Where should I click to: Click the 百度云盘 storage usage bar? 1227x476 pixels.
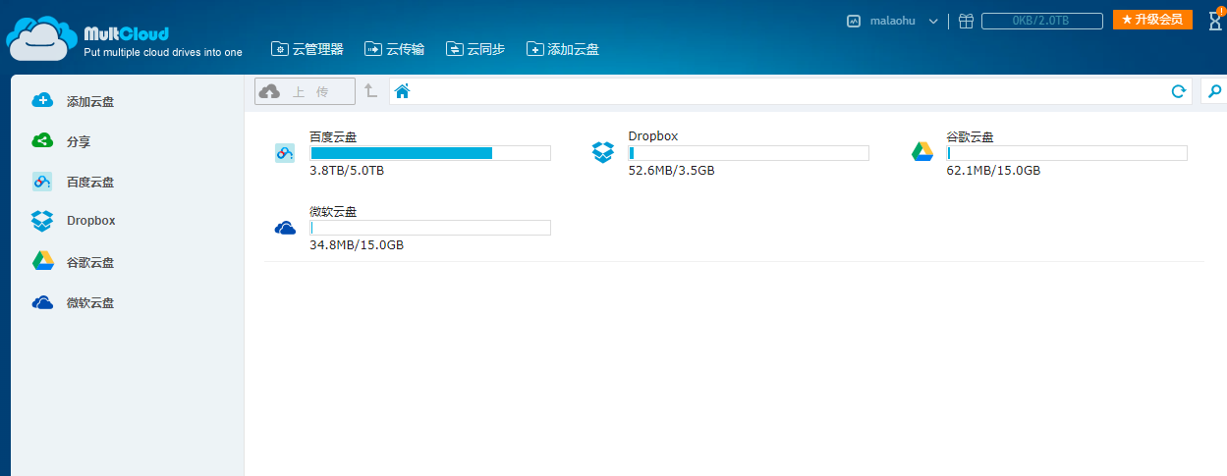(x=430, y=153)
